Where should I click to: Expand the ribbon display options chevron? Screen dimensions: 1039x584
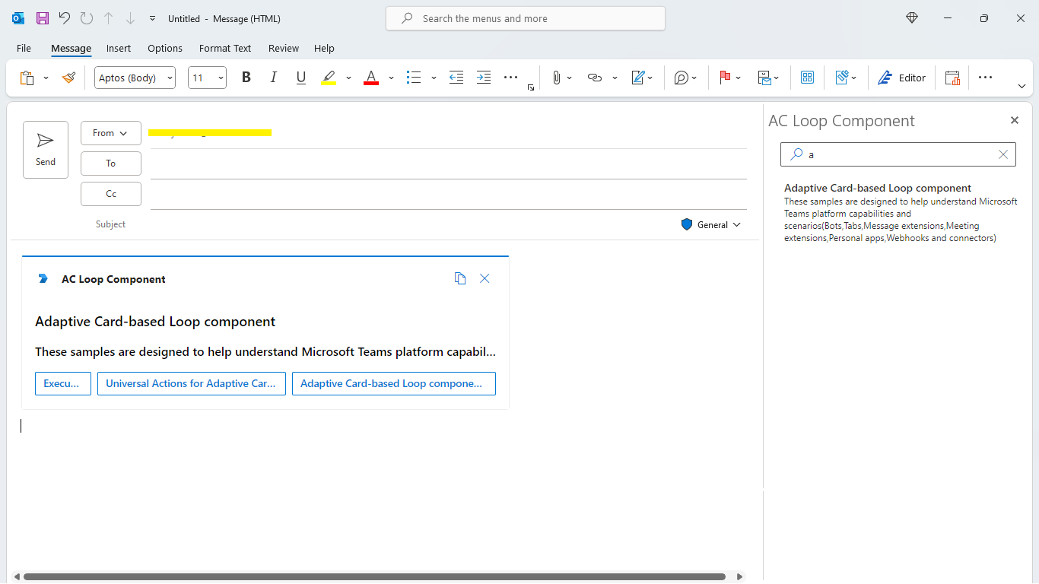coord(1022,87)
